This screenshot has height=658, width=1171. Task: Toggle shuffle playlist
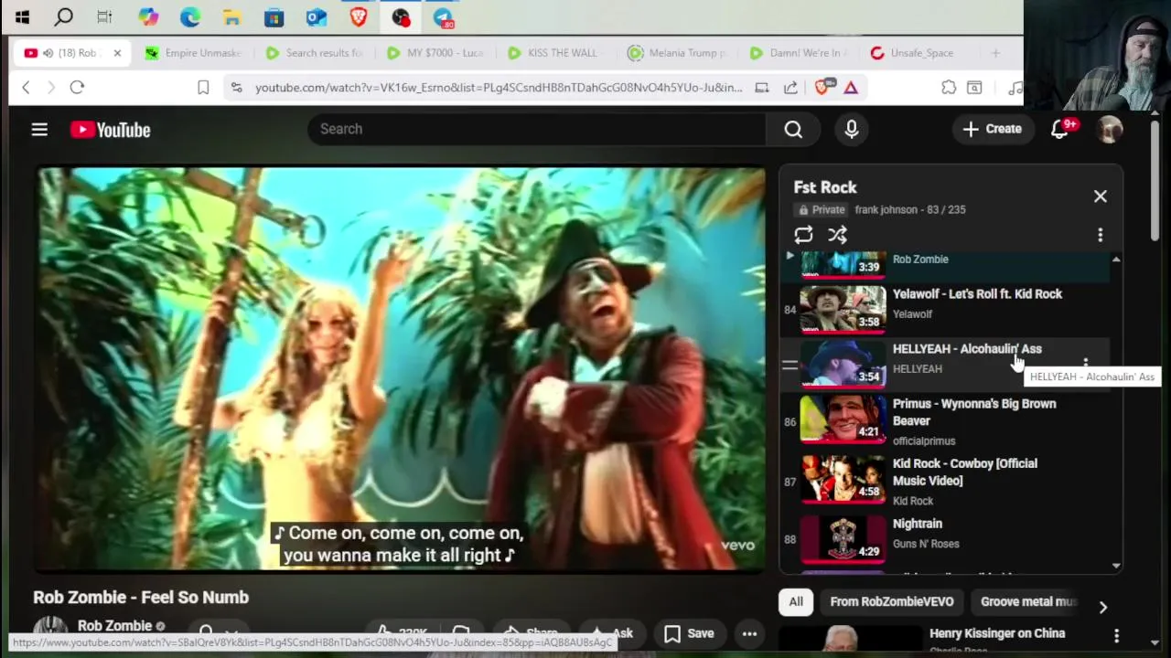[837, 235]
